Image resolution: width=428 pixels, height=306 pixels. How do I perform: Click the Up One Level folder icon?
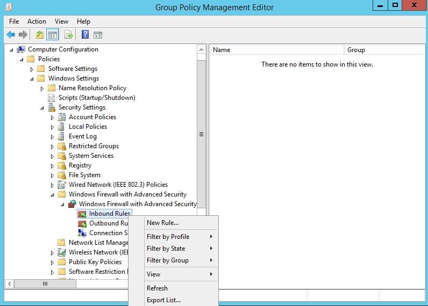pyautogui.click(x=39, y=35)
